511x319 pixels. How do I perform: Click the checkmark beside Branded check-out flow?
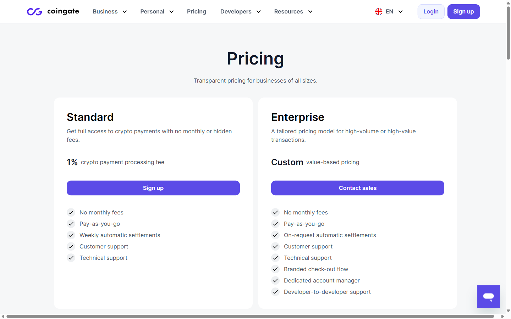coord(275,269)
